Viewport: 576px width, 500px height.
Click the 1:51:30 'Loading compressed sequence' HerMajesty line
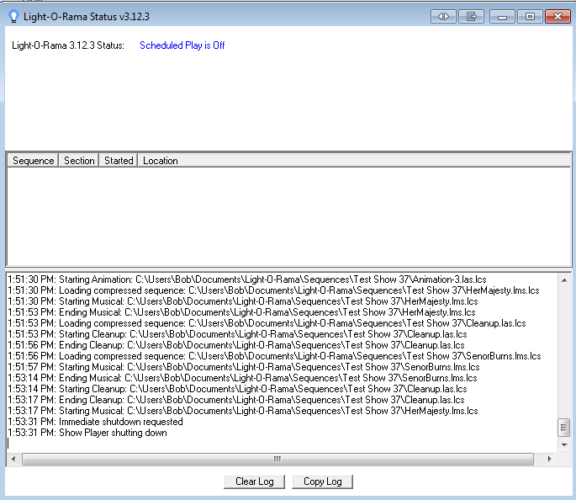[273, 290]
